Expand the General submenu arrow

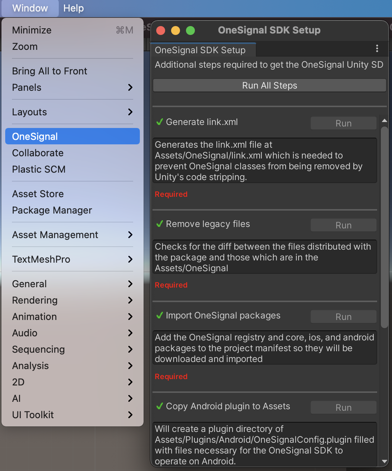click(x=130, y=284)
